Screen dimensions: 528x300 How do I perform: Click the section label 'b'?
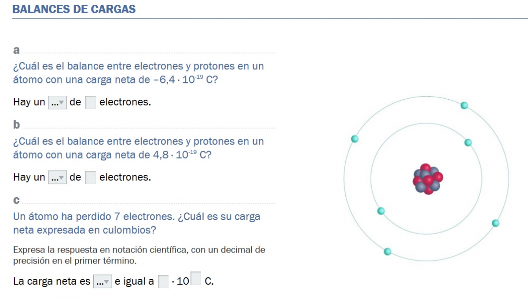[17, 125]
